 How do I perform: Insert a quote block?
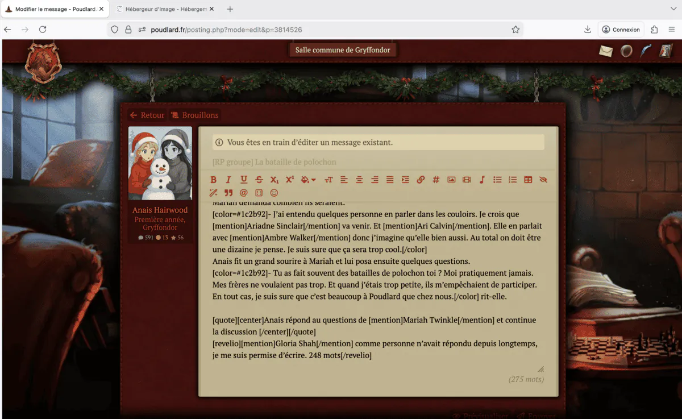[x=228, y=193]
